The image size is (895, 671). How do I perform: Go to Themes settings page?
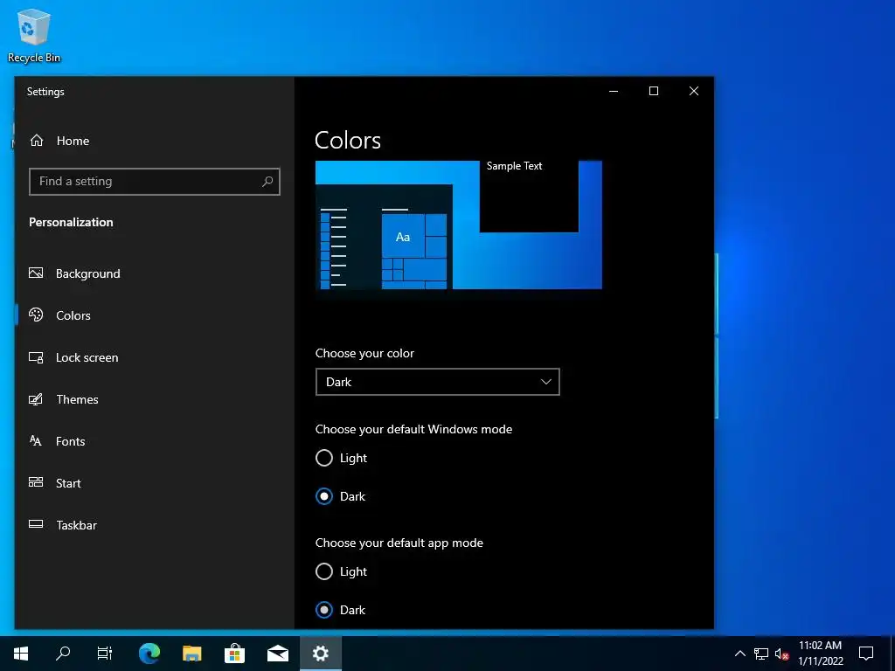(x=154, y=399)
